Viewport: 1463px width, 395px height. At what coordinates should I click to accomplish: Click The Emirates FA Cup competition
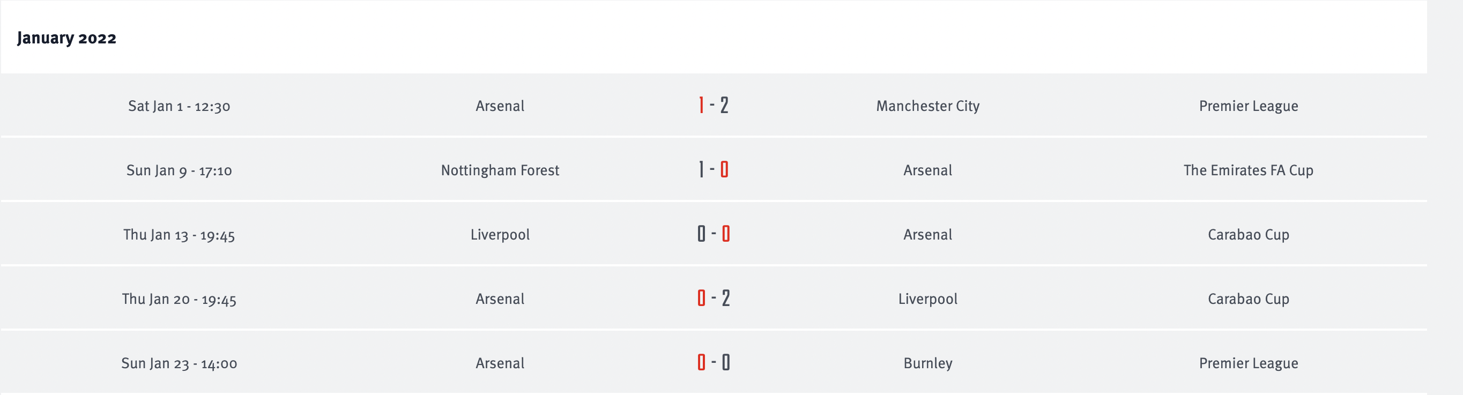pyautogui.click(x=1247, y=170)
